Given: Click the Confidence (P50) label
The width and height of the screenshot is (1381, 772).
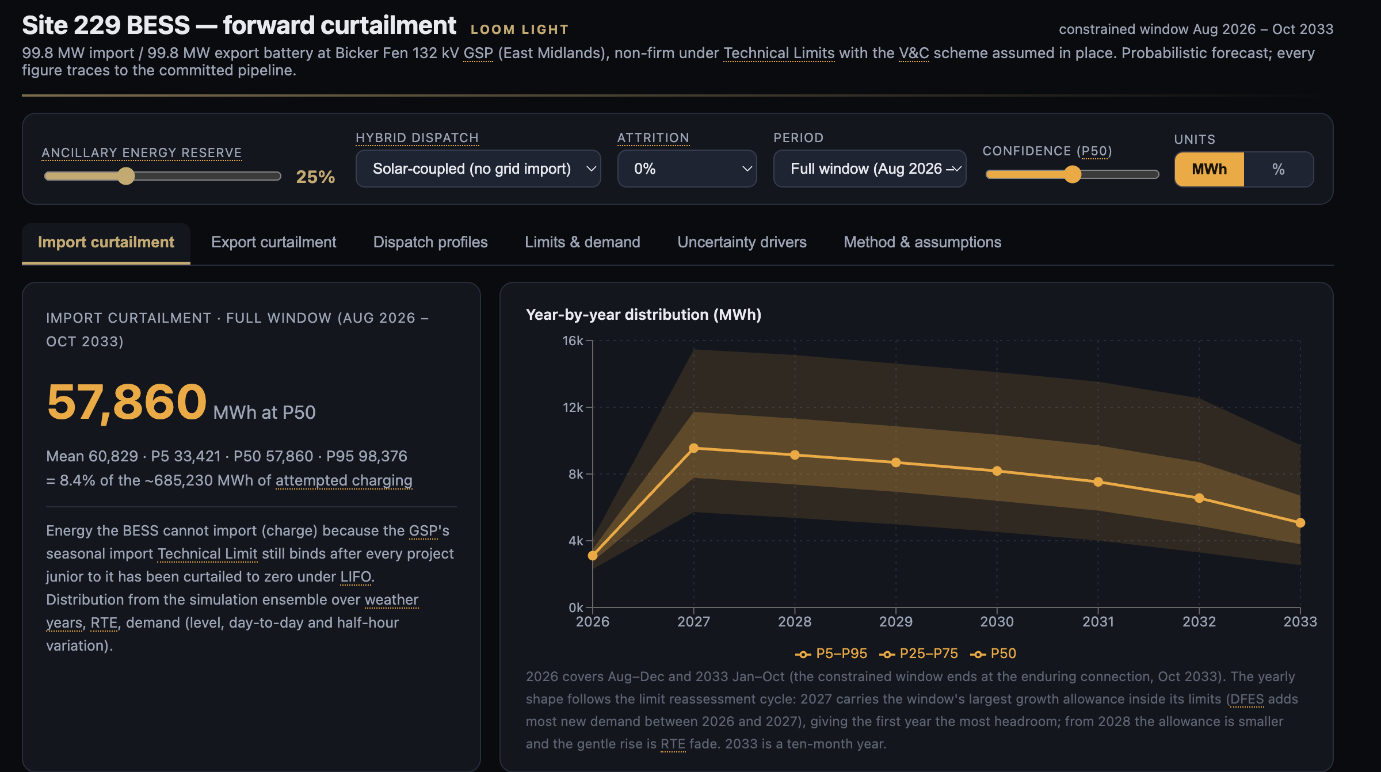Looking at the screenshot, I should click(x=1047, y=151).
